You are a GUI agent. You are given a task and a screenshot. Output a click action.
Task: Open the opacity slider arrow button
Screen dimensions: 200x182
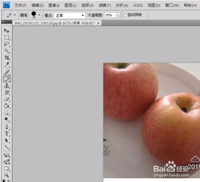pos(118,15)
